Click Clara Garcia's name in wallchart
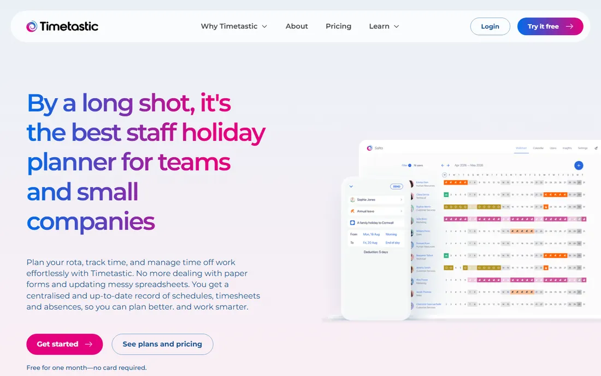Image resolution: width=601 pixels, height=376 pixels. click(x=422, y=195)
